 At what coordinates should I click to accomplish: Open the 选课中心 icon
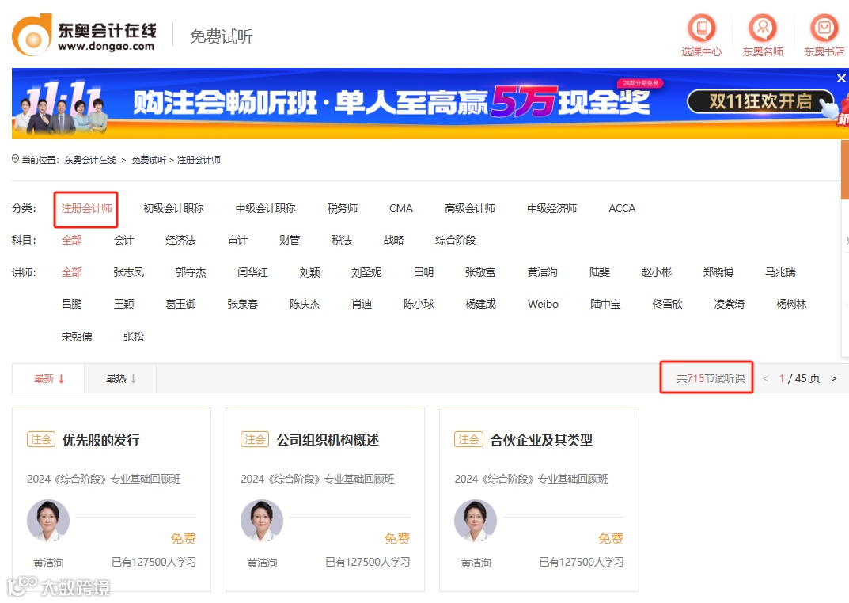click(701, 35)
